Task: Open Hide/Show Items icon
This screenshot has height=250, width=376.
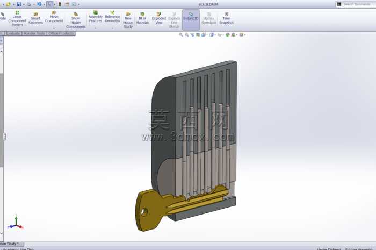Action: (x=219, y=35)
